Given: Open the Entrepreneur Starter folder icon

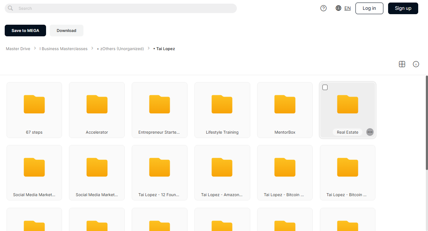Looking at the screenshot, I should pos(159,104).
